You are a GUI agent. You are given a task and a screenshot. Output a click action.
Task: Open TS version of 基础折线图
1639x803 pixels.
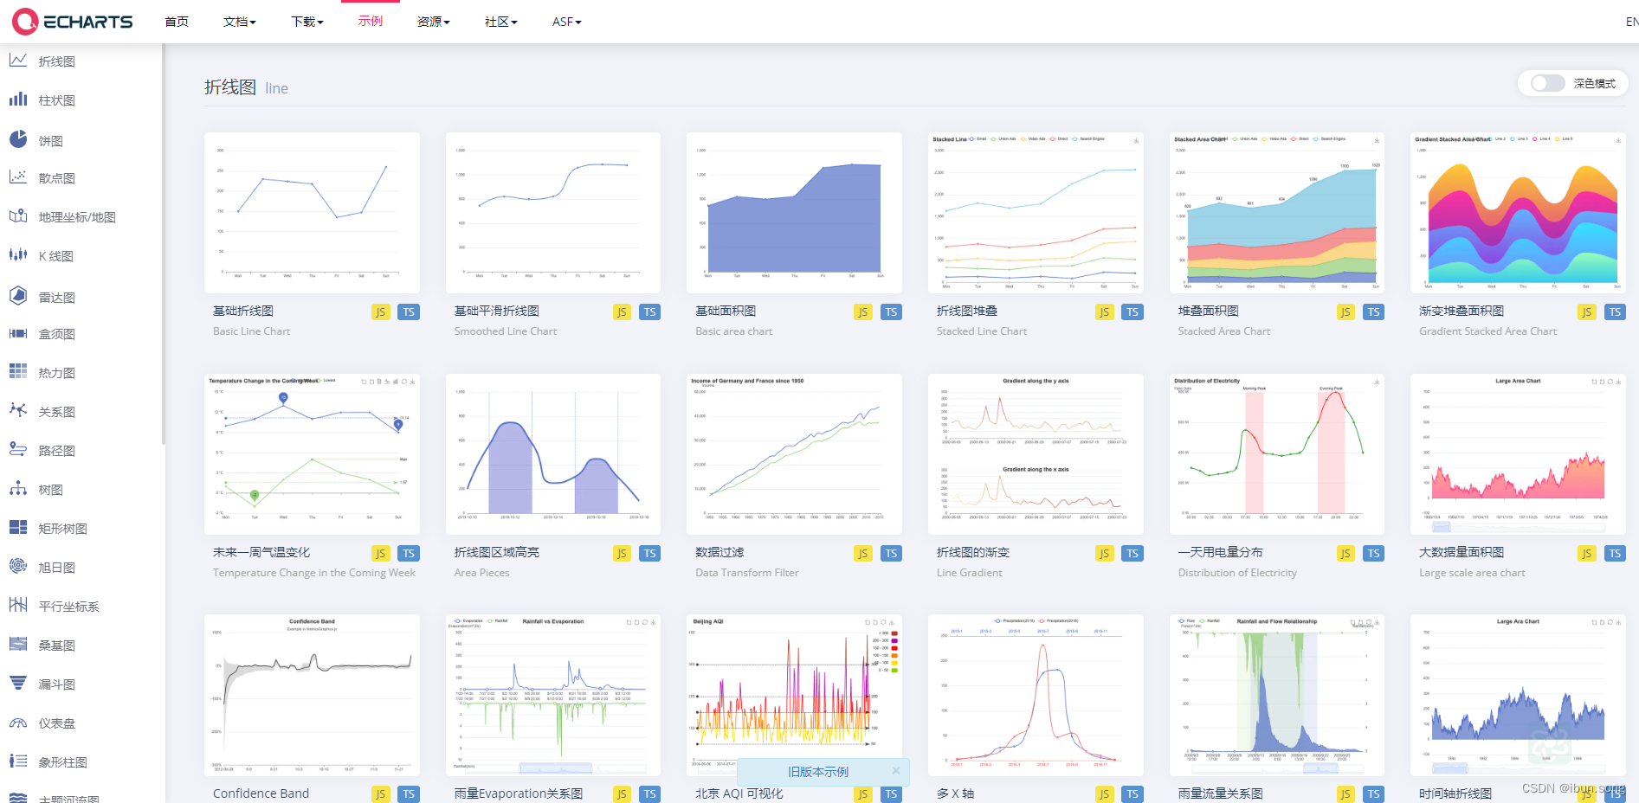click(409, 312)
